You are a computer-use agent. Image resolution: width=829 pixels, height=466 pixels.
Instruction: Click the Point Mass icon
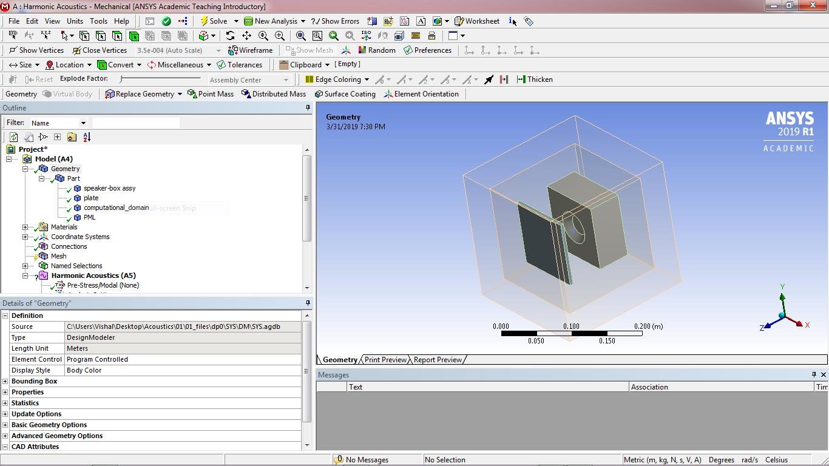pos(192,94)
